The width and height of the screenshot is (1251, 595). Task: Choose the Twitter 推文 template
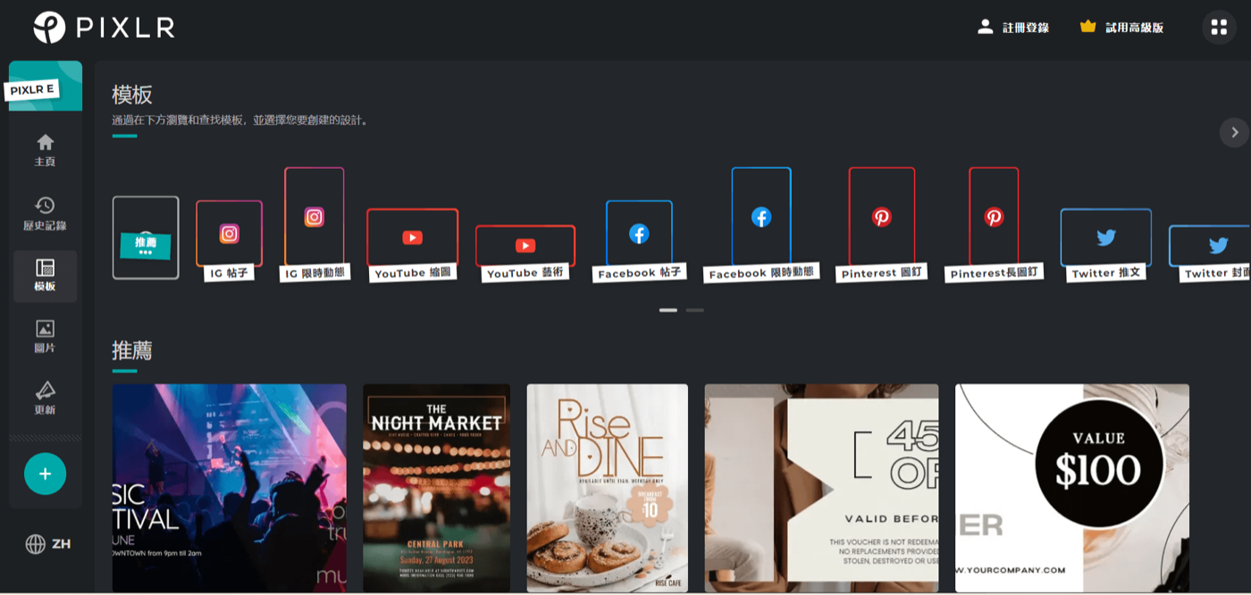coord(1106,246)
